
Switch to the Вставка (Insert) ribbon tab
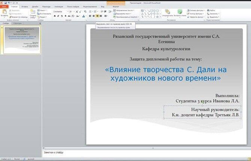pyautogui.click(x=25, y=7)
